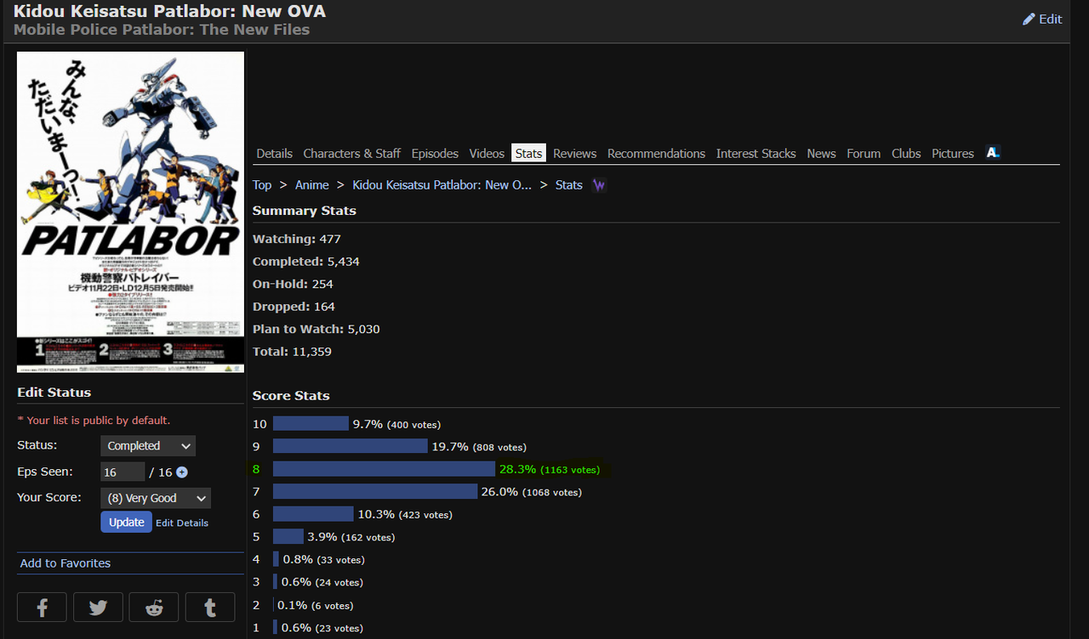This screenshot has height=639, width=1089.
Task: Open the Reviews tab
Action: (574, 153)
